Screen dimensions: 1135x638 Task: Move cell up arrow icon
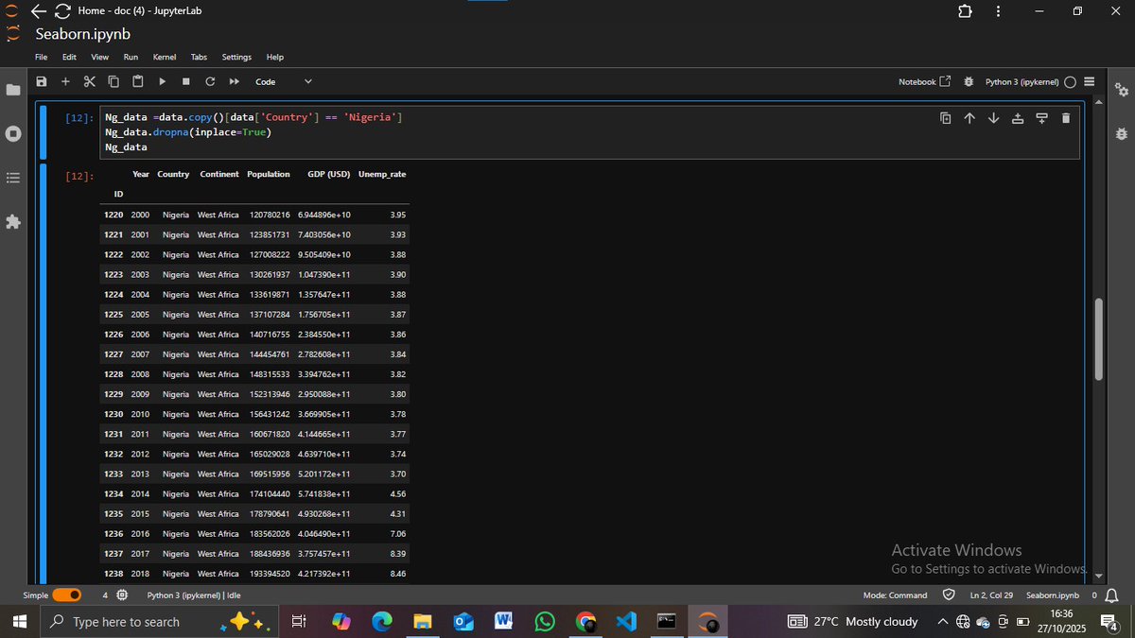point(969,118)
